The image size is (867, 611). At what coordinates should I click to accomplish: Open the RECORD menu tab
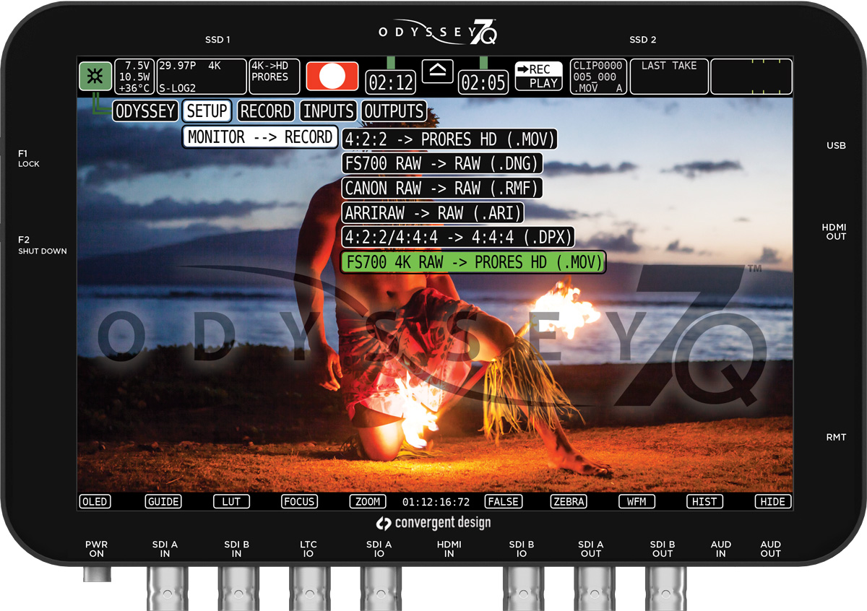click(266, 111)
